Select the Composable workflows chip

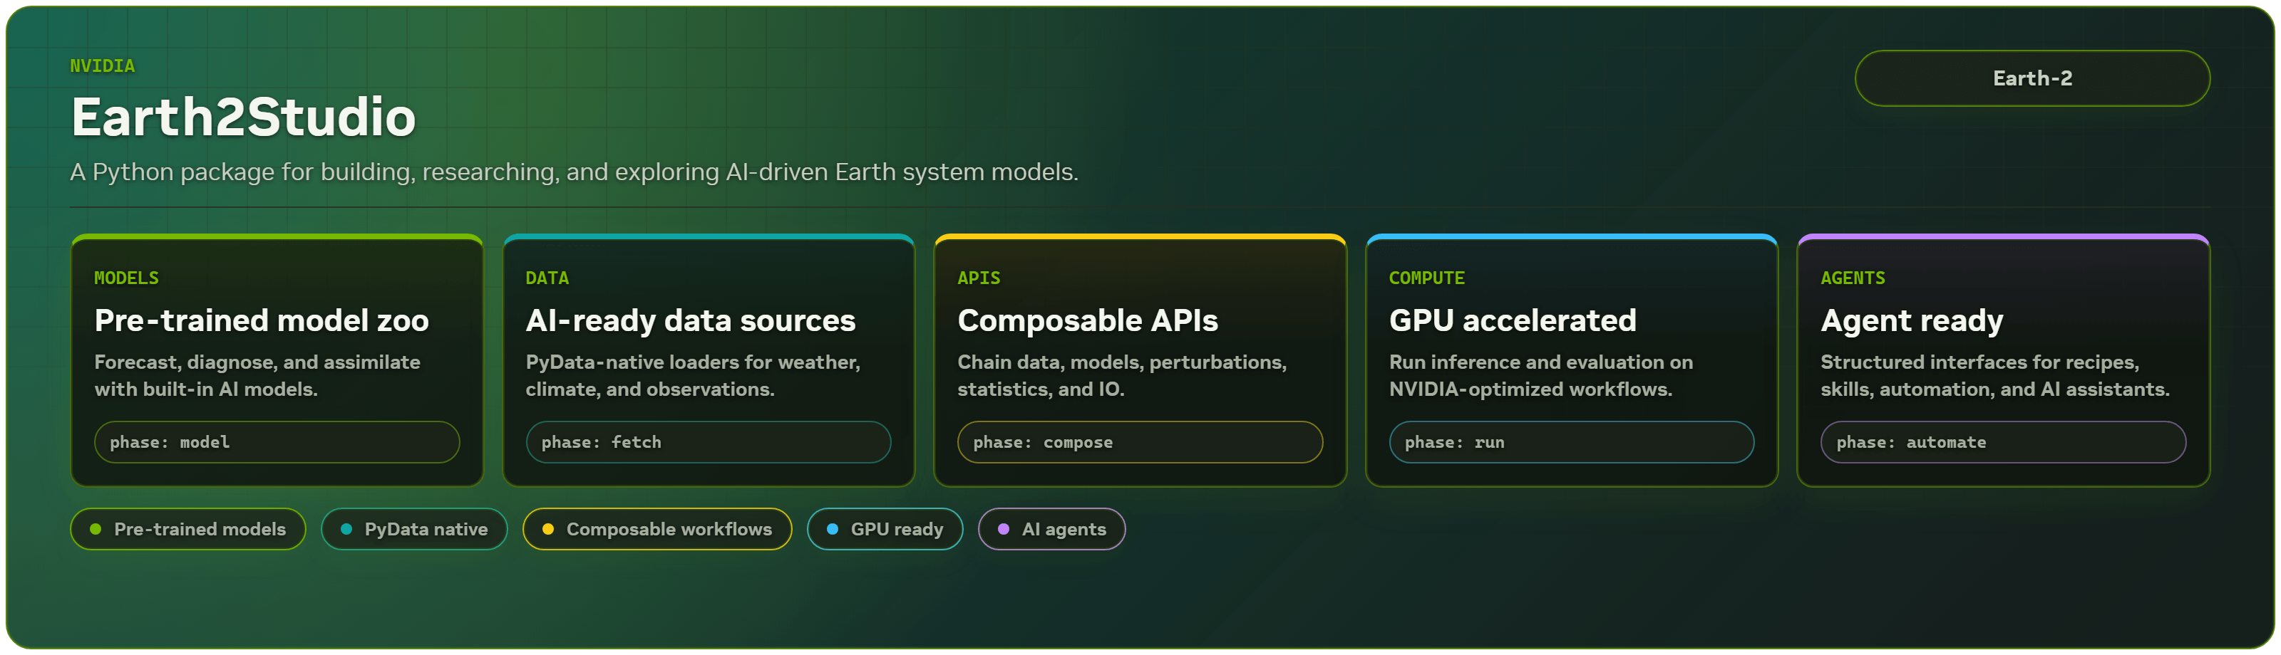(657, 528)
